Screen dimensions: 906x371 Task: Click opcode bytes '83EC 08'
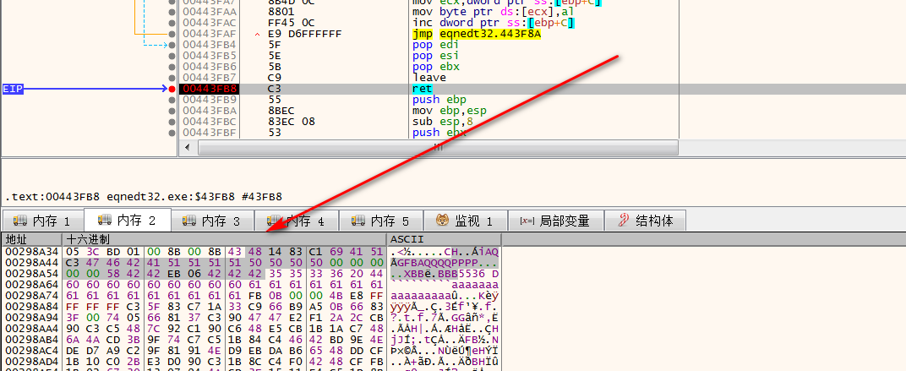point(292,122)
